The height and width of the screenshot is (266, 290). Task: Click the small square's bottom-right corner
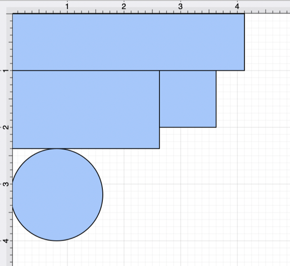point(216,127)
